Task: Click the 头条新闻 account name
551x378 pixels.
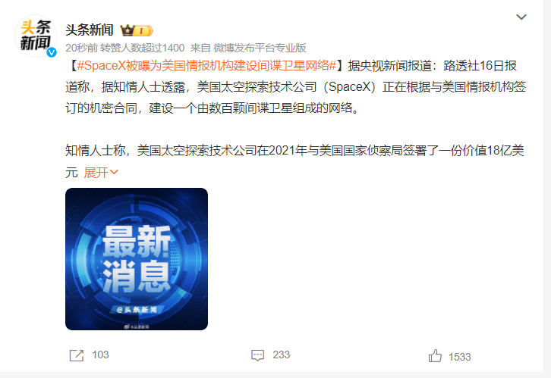Action: (x=90, y=30)
